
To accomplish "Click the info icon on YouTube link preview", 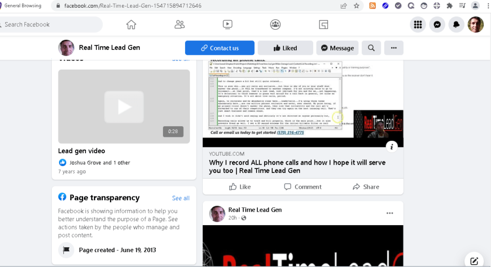I will [391, 146].
